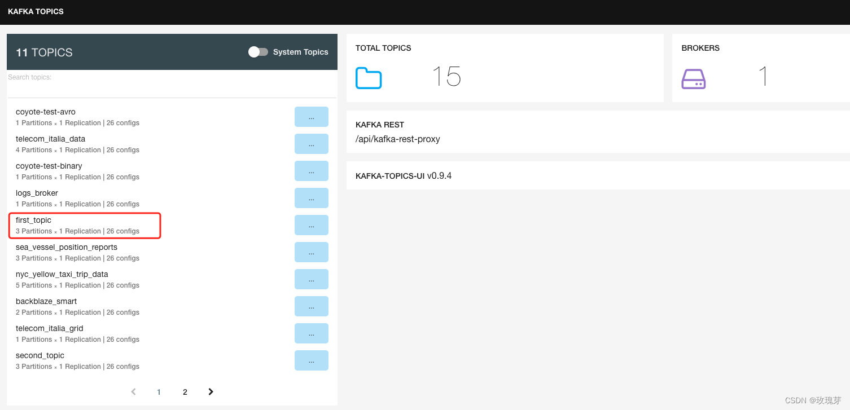850x410 pixels.
Task: Click first_topic's 3 Partitions details line
Action: (77, 231)
